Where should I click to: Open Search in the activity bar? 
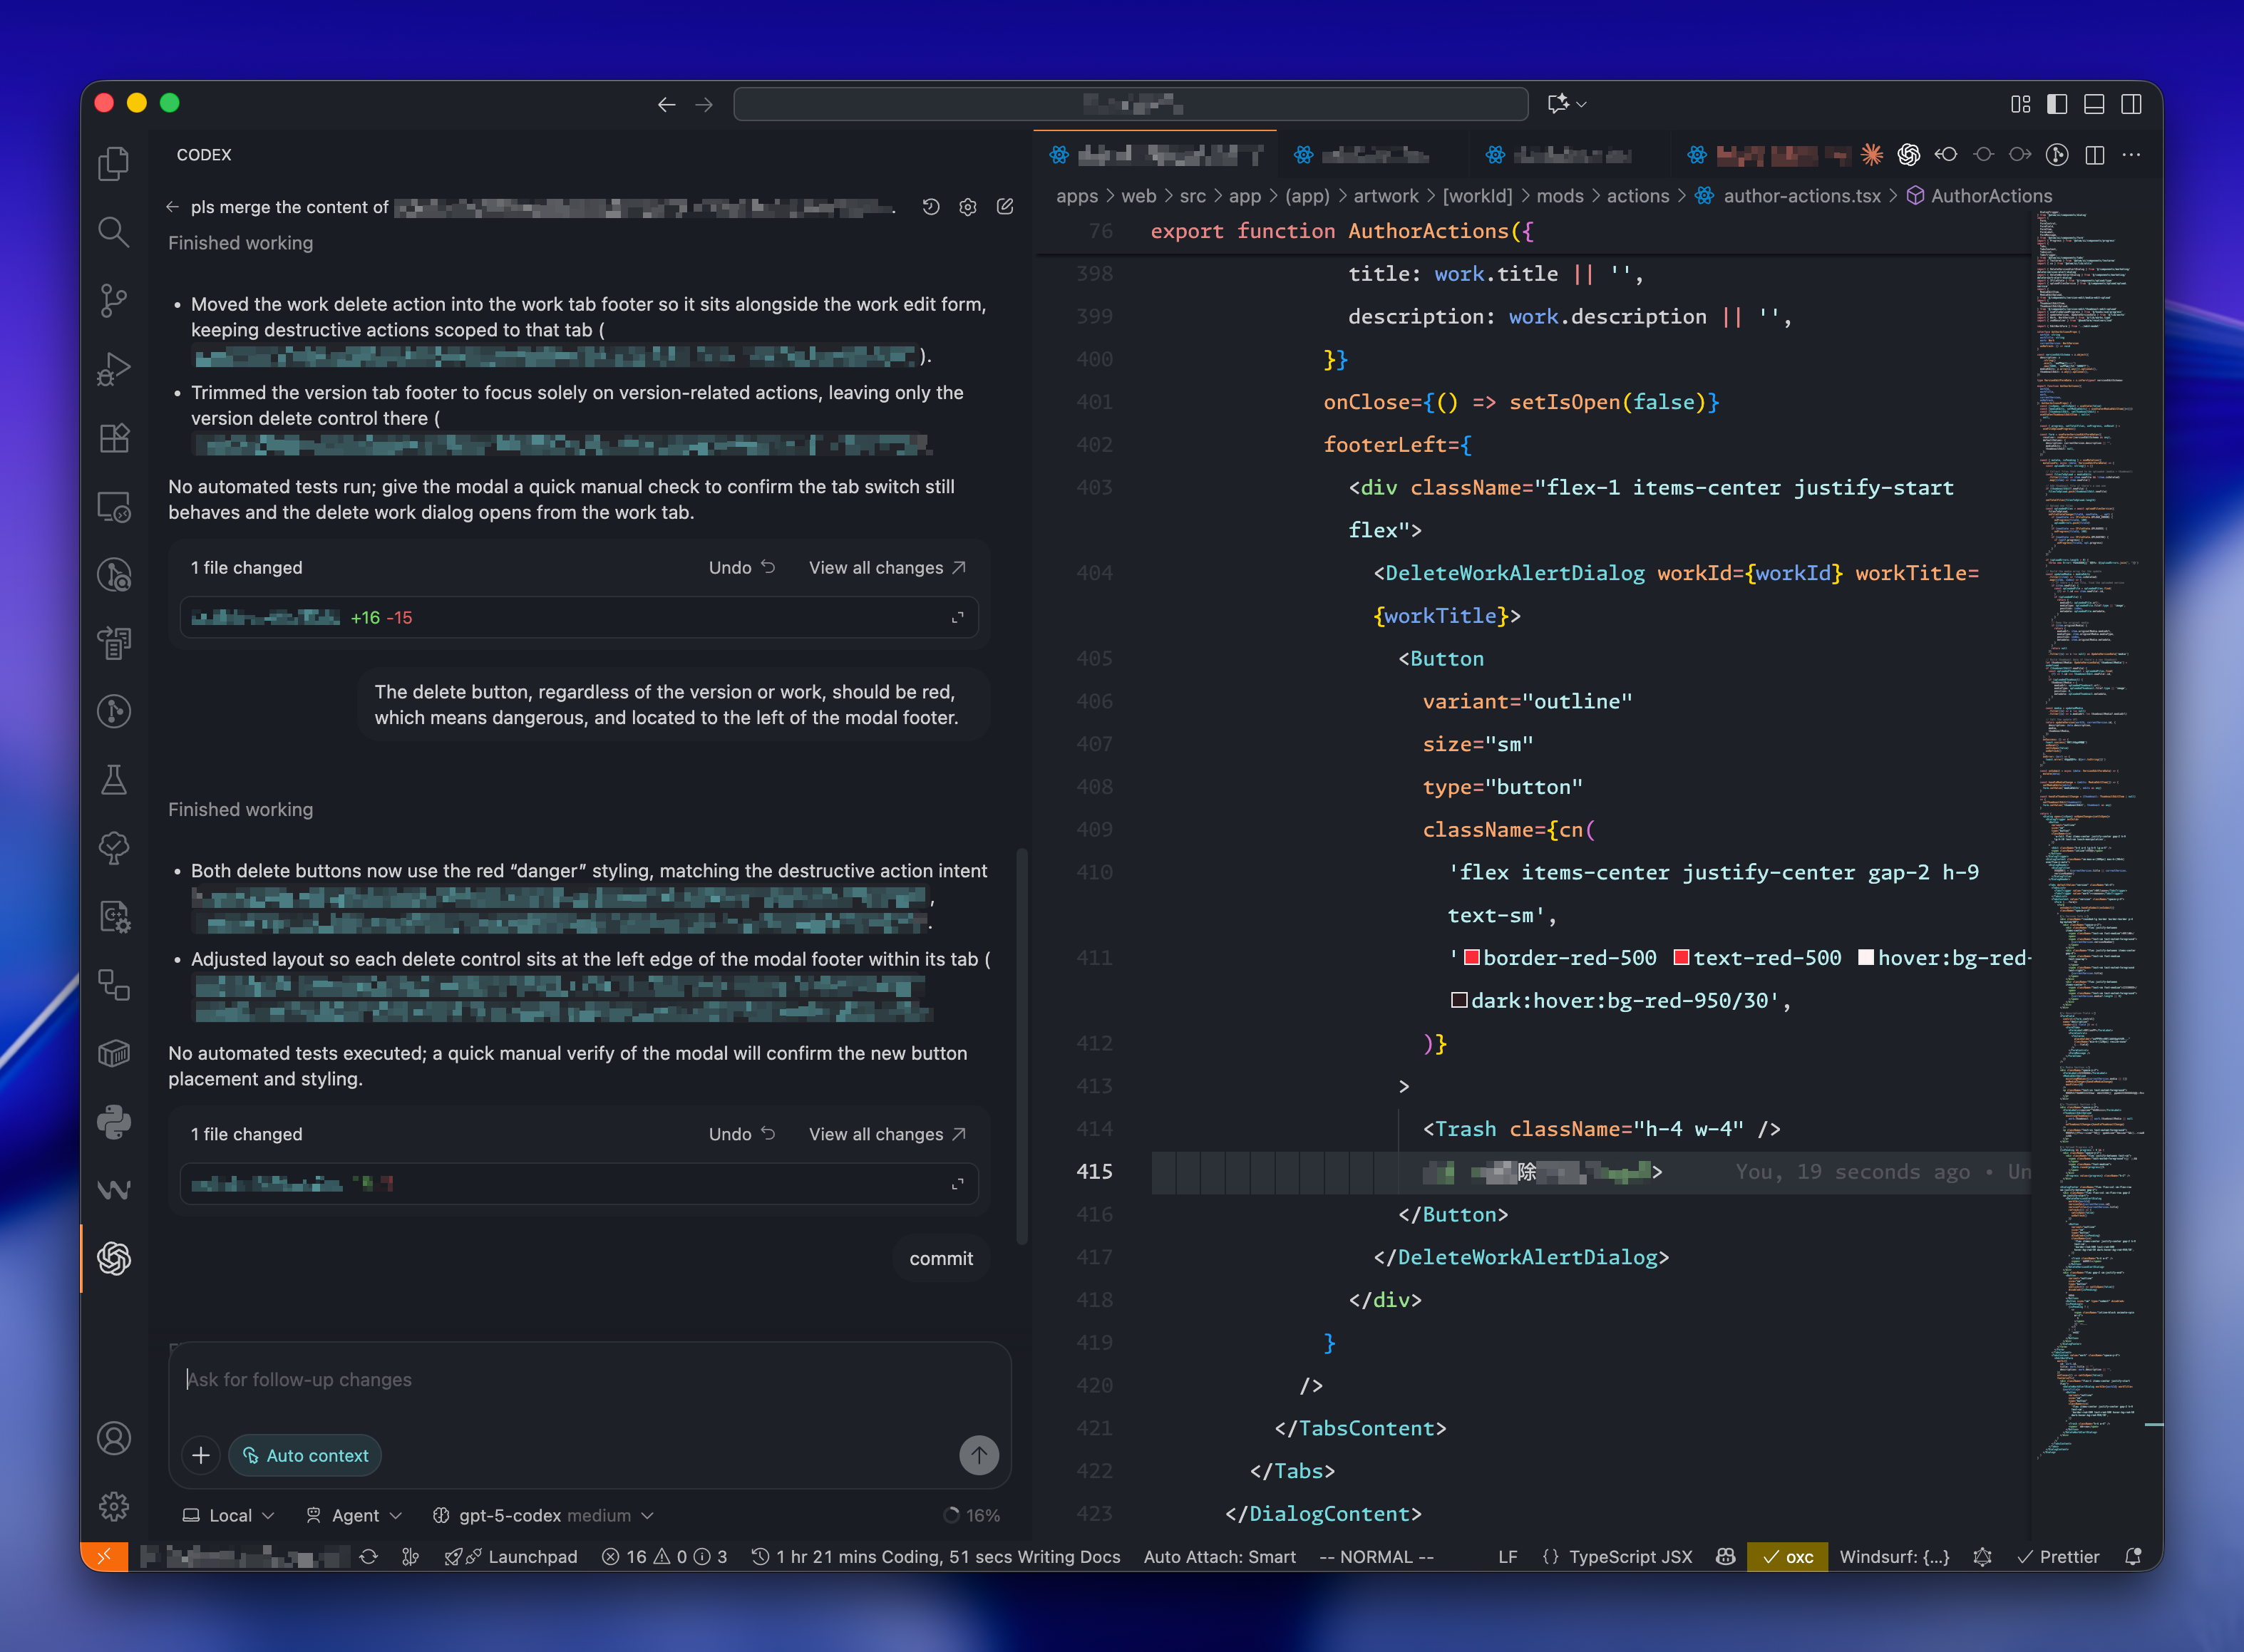114,232
